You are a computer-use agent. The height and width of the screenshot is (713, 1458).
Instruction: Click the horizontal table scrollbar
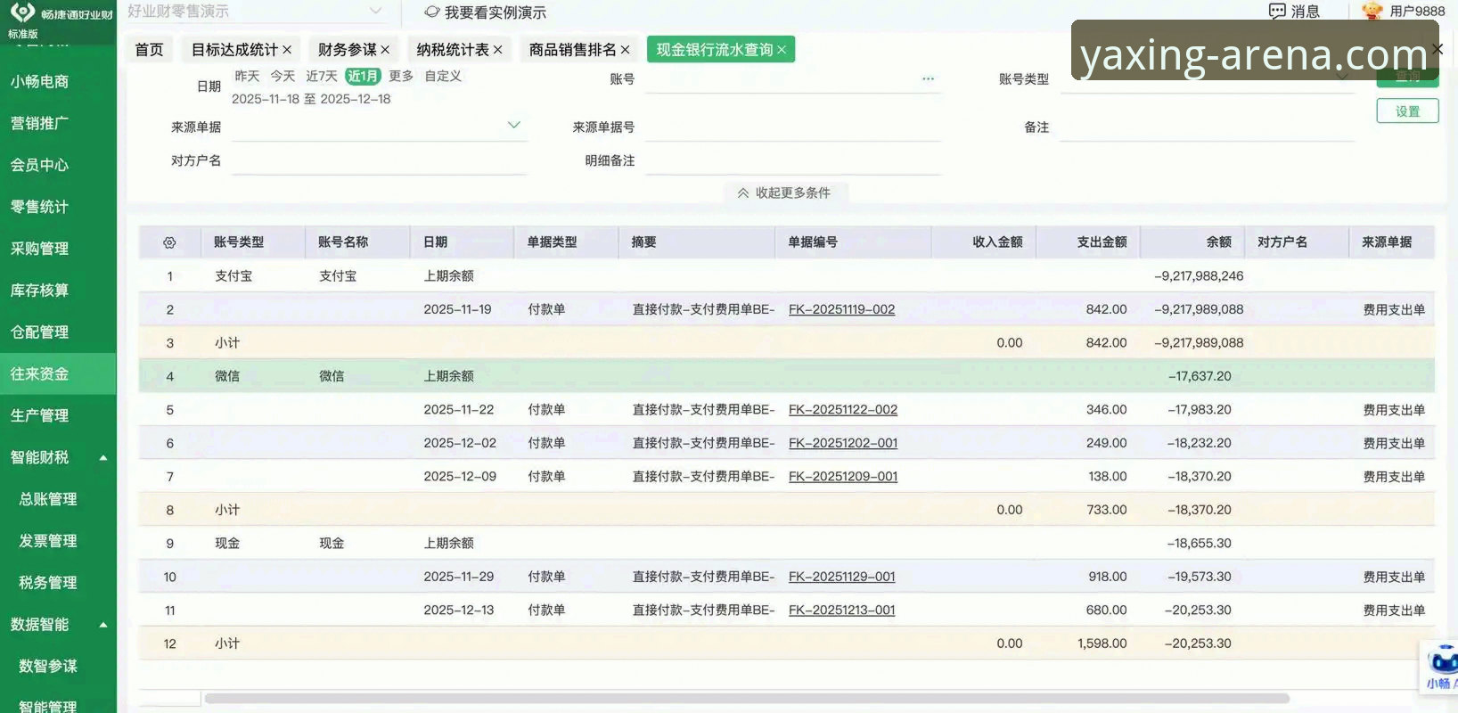(747, 699)
